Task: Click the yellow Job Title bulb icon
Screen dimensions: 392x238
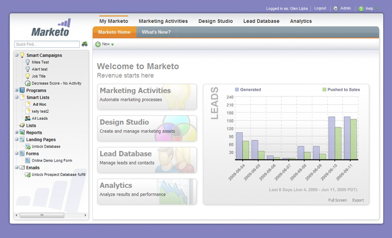Action: [x=27, y=76]
